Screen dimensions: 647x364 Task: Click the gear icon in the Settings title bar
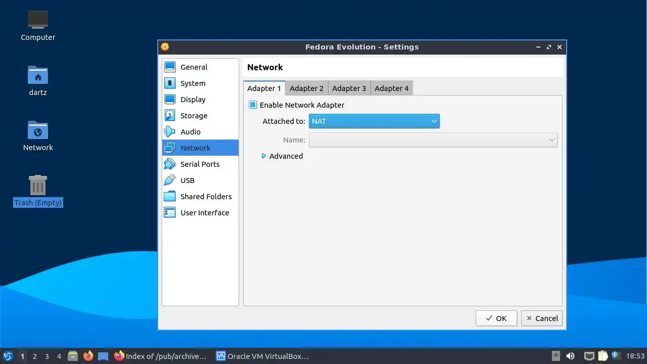165,47
